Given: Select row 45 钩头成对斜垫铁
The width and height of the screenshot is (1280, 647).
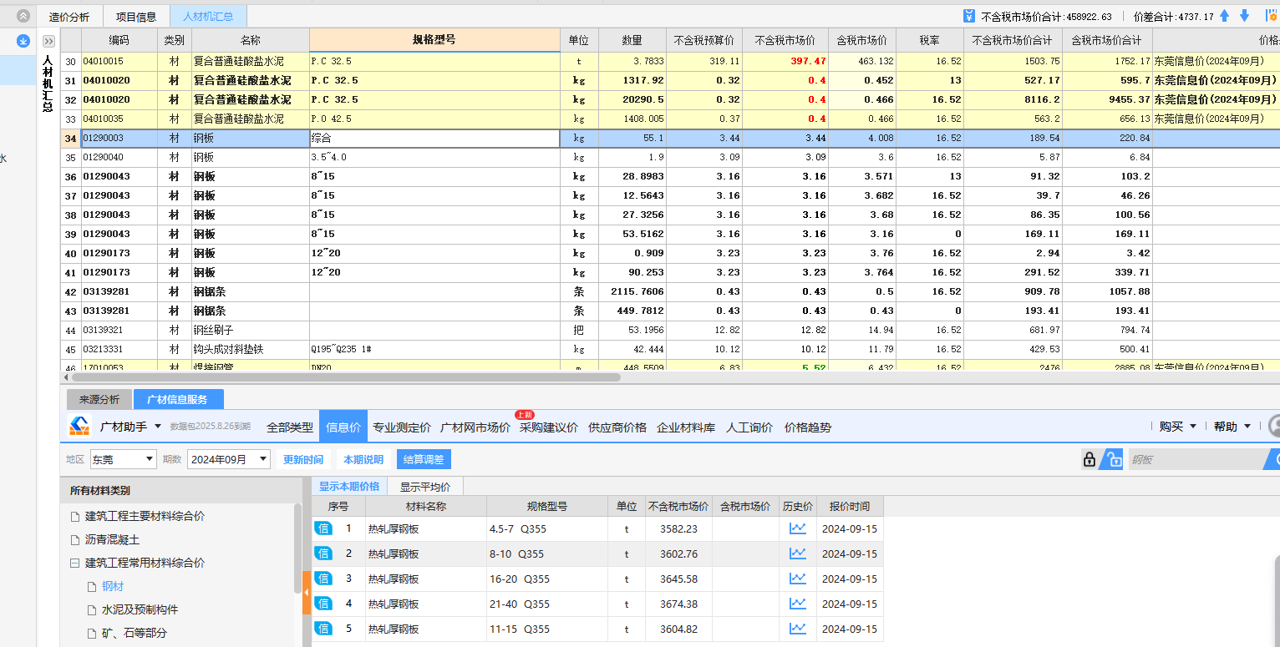Looking at the screenshot, I should tap(670, 350).
